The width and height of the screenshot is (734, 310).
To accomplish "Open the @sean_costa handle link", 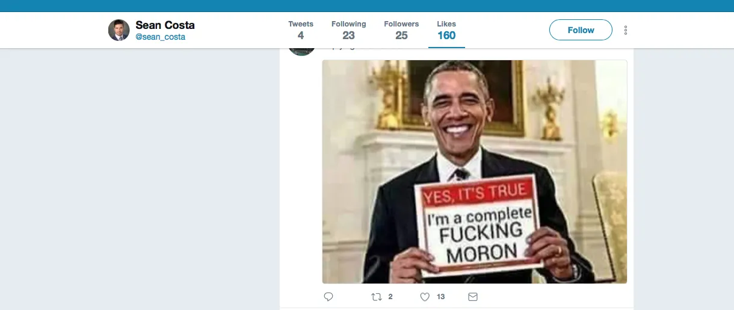I will (x=160, y=37).
